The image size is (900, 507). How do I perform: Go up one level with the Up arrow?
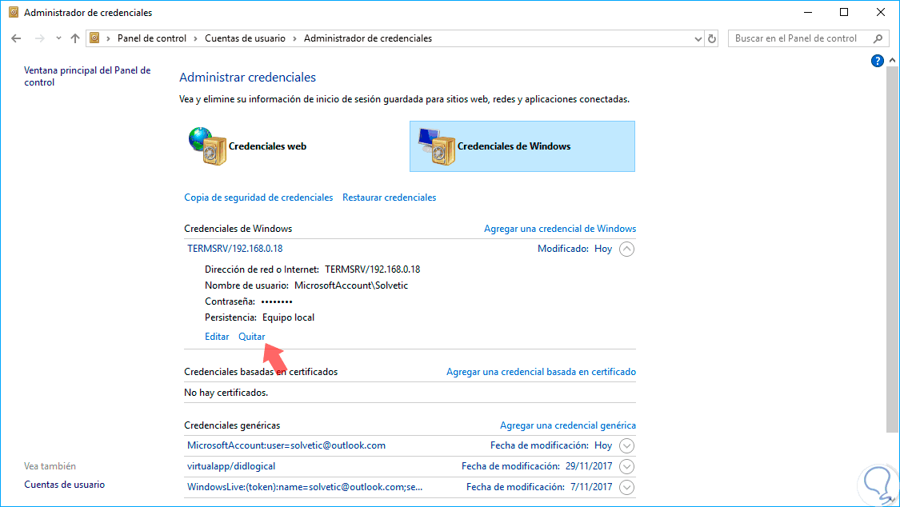click(x=75, y=38)
